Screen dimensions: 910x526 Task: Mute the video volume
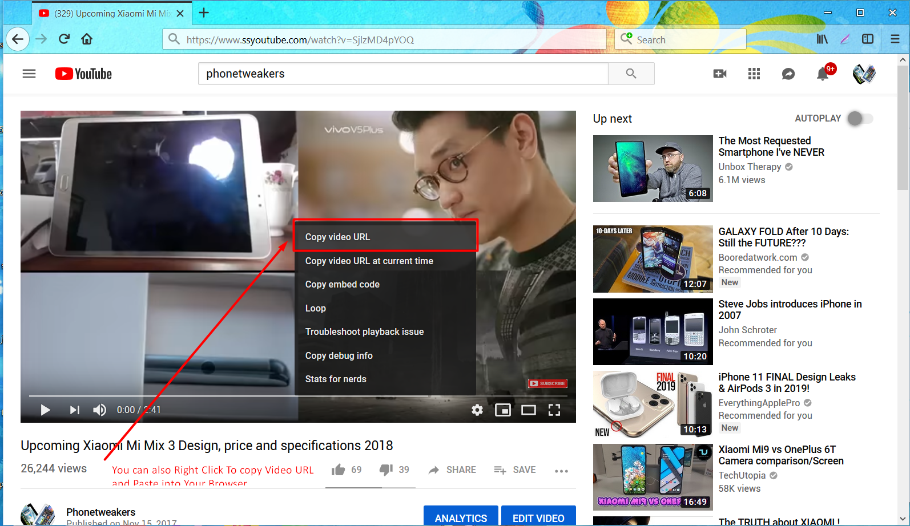tap(99, 410)
